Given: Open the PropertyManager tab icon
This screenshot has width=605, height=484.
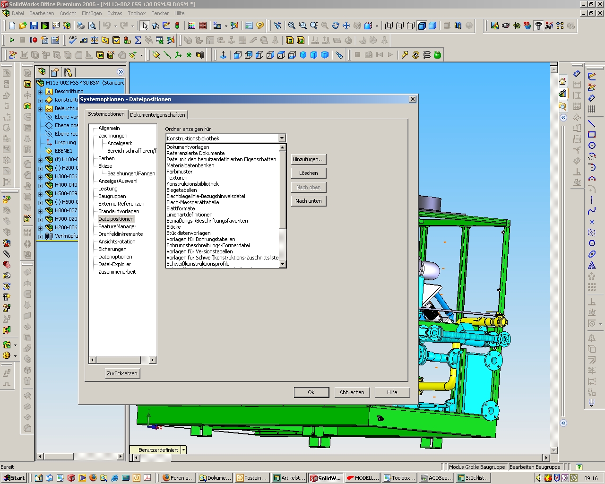Looking at the screenshot, I should click(55, 72).
